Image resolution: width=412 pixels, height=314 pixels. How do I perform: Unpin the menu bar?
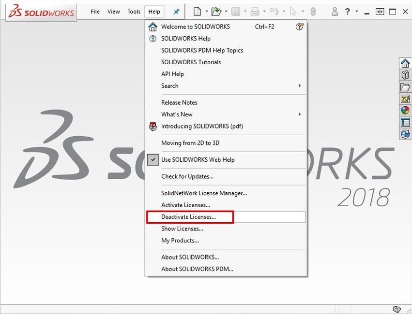click(177, 11)
